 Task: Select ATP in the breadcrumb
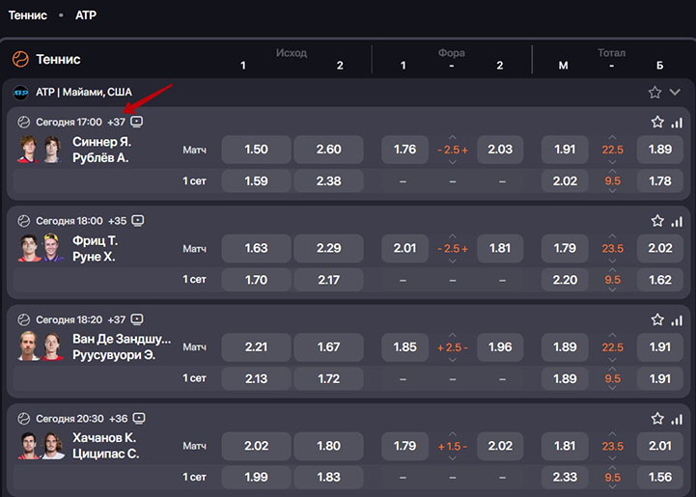[86, 15]
